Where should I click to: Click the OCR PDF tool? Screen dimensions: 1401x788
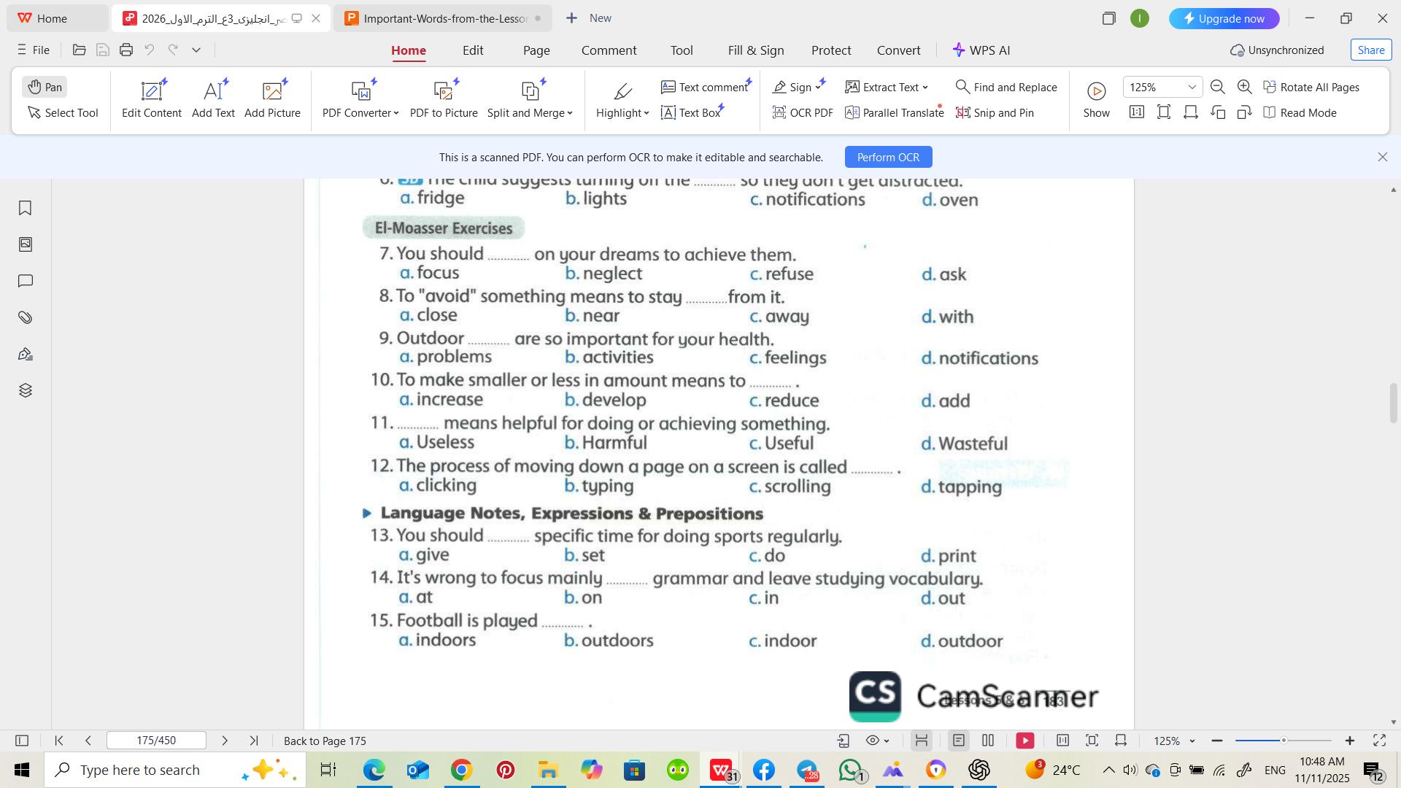click(x=803, y=113)
